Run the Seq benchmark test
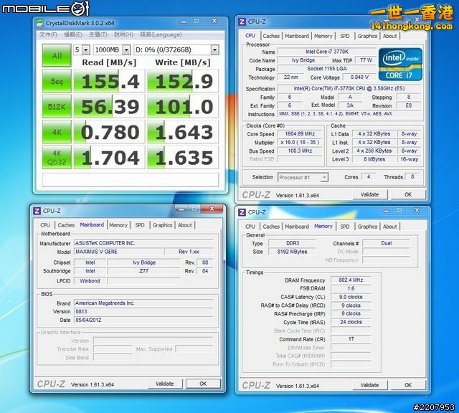Image resolution: width=459 pixels, height=413 pixels. (56, 82)
